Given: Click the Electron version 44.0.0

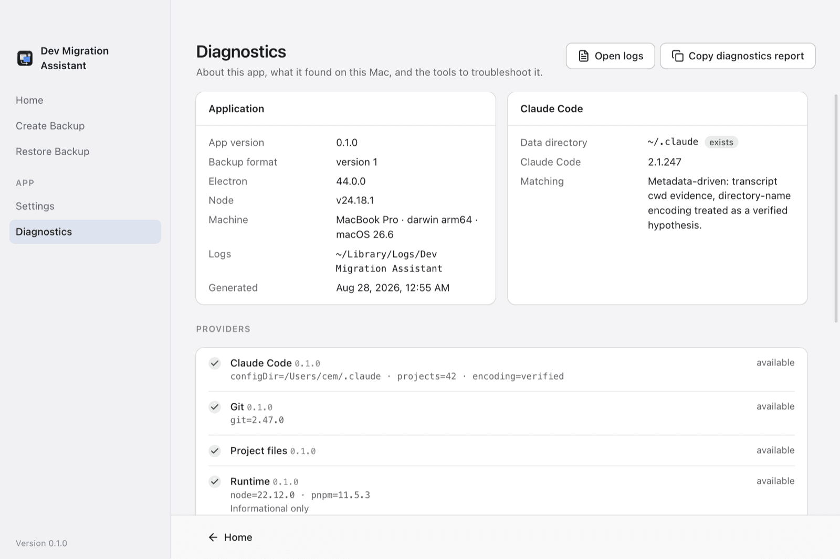Looking at the screenshot, I should point(351,181).
